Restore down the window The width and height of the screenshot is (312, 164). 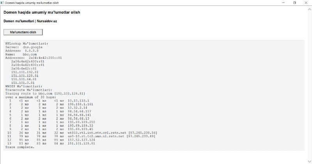294,3
